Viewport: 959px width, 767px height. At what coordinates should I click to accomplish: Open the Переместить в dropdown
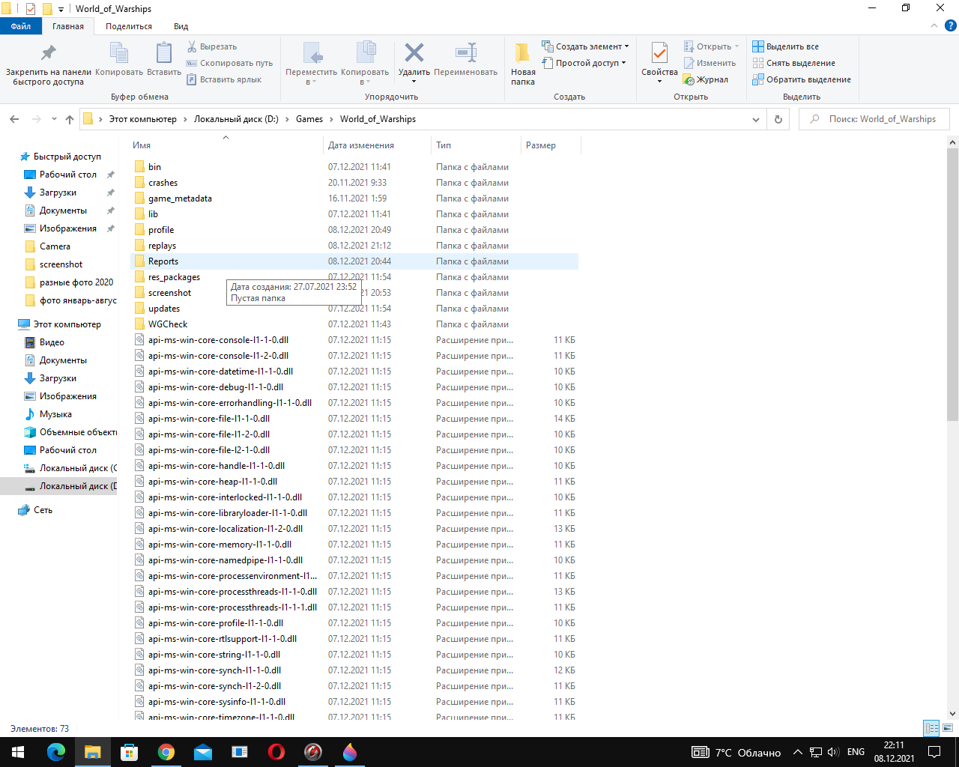(312, 64)
